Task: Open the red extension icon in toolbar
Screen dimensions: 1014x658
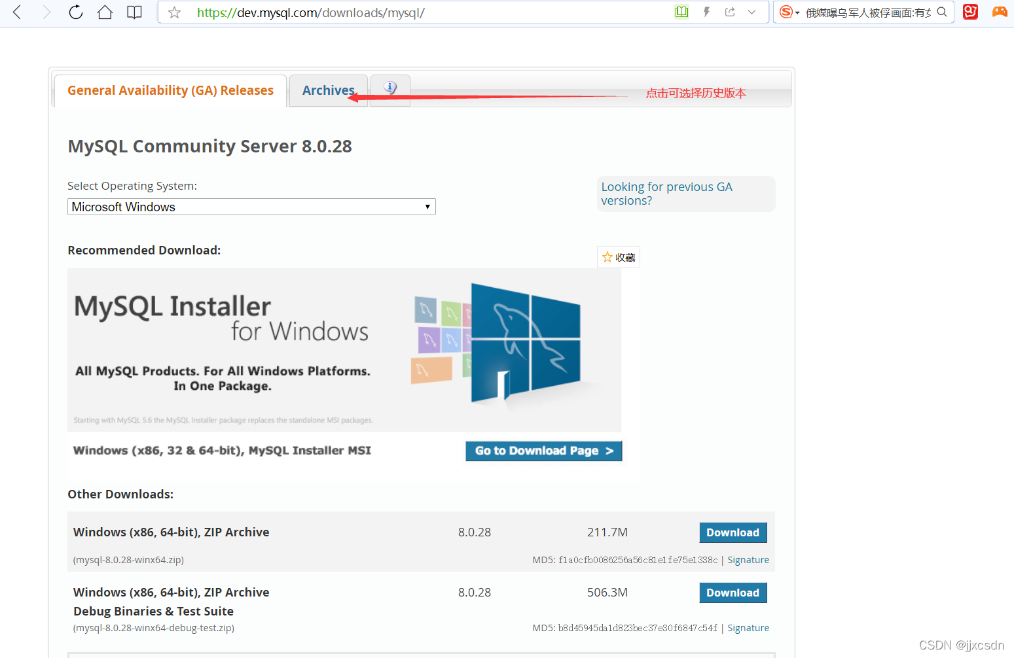Action: click(970, 12)
